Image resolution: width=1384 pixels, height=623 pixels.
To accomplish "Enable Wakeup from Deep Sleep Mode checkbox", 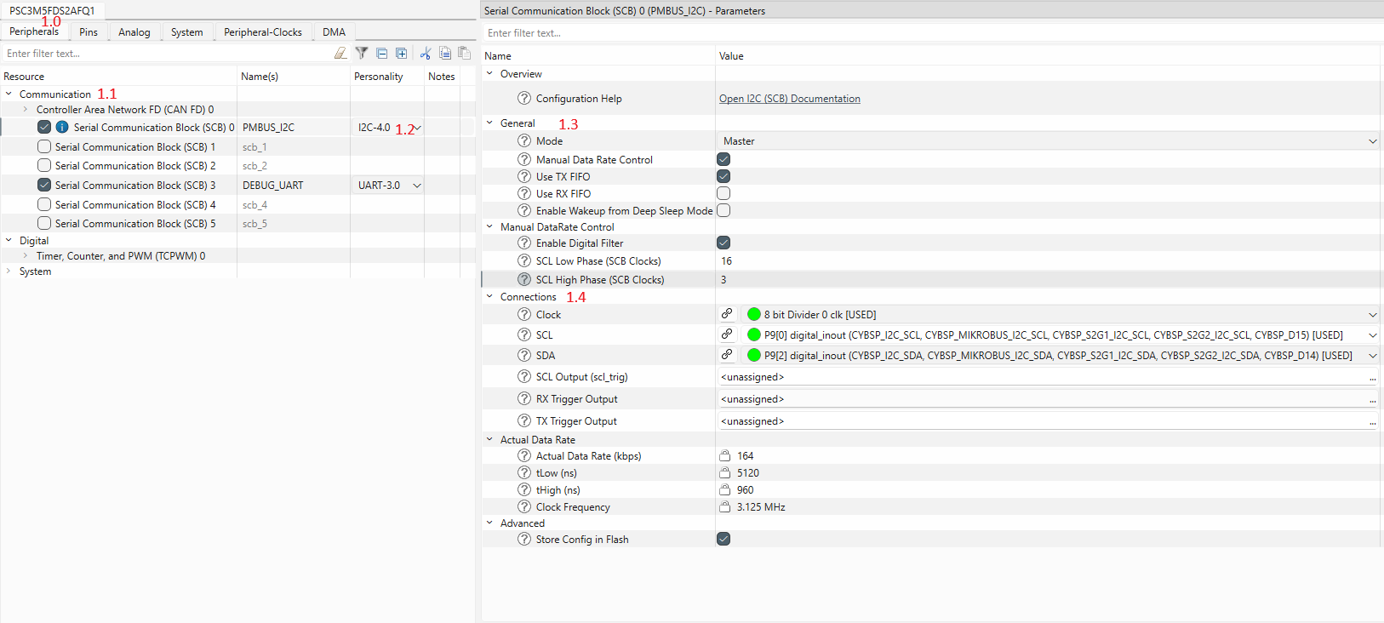I will [x=723, y=210].
